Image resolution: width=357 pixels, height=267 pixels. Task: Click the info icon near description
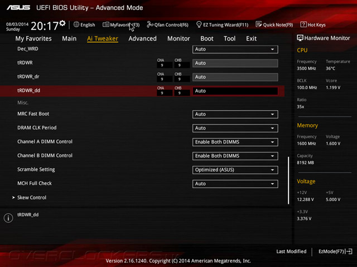[x=8, y=218]
